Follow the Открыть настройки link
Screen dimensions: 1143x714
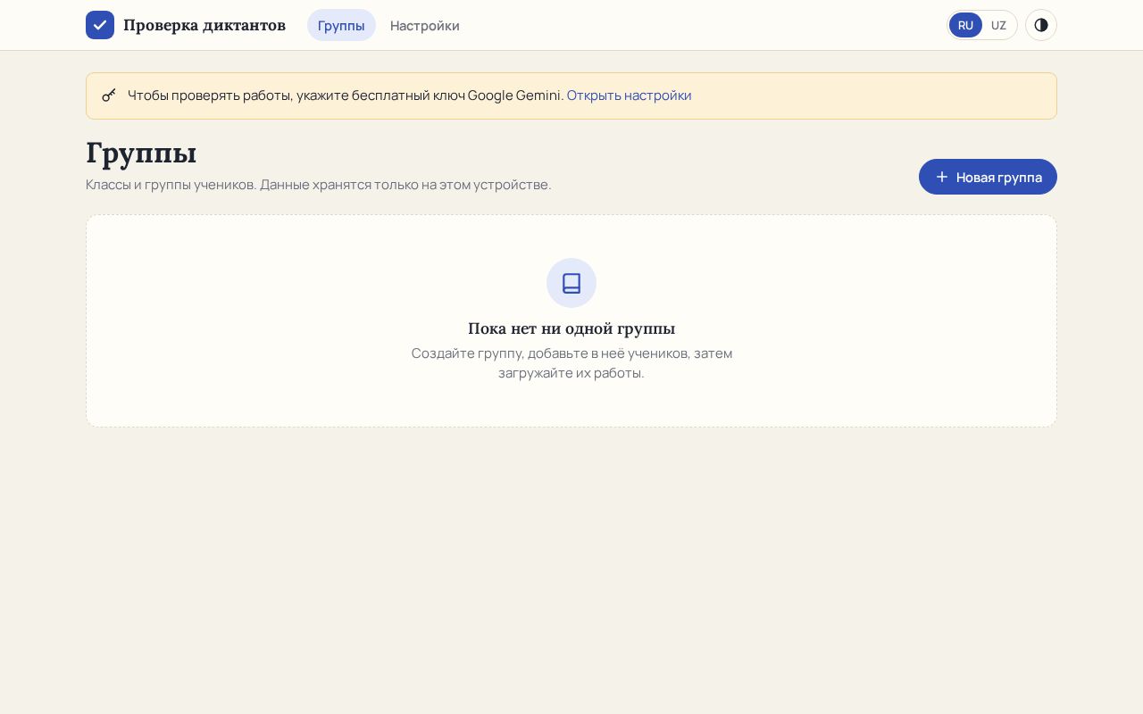630,95
